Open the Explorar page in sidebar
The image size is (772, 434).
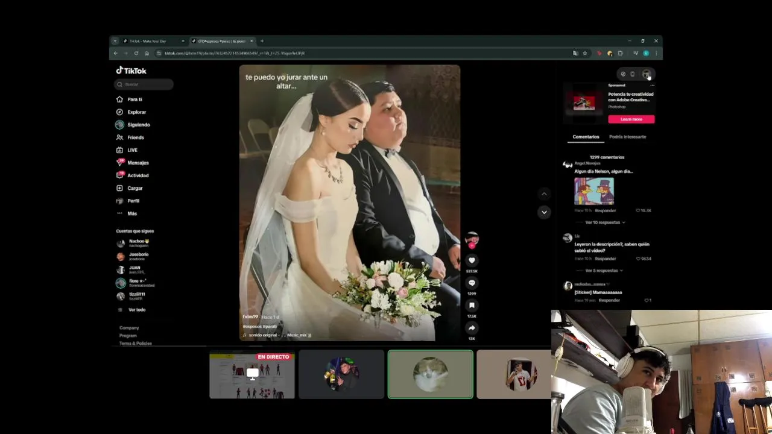(131, 112)
